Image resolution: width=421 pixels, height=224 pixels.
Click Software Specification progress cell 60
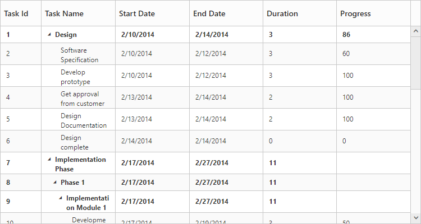[346, 54]
